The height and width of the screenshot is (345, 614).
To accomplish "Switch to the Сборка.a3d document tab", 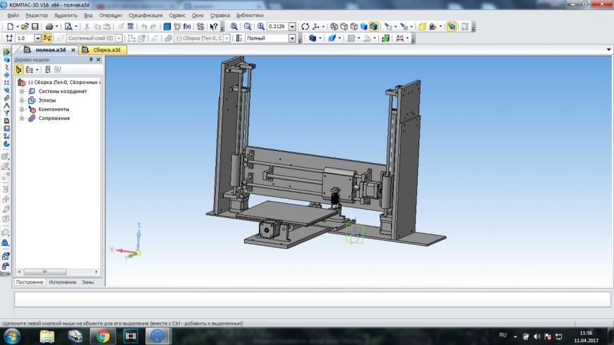I will [x=102, y=50].
